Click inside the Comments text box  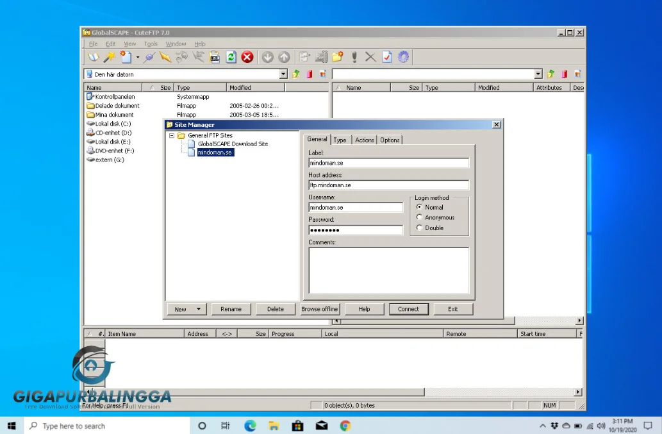coord(388,270)
